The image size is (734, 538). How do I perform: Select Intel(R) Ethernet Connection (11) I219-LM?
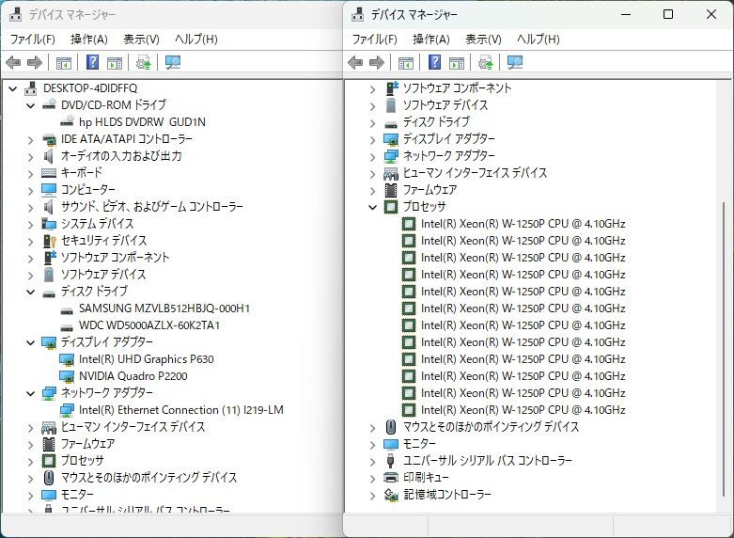[x=181, y=410]
